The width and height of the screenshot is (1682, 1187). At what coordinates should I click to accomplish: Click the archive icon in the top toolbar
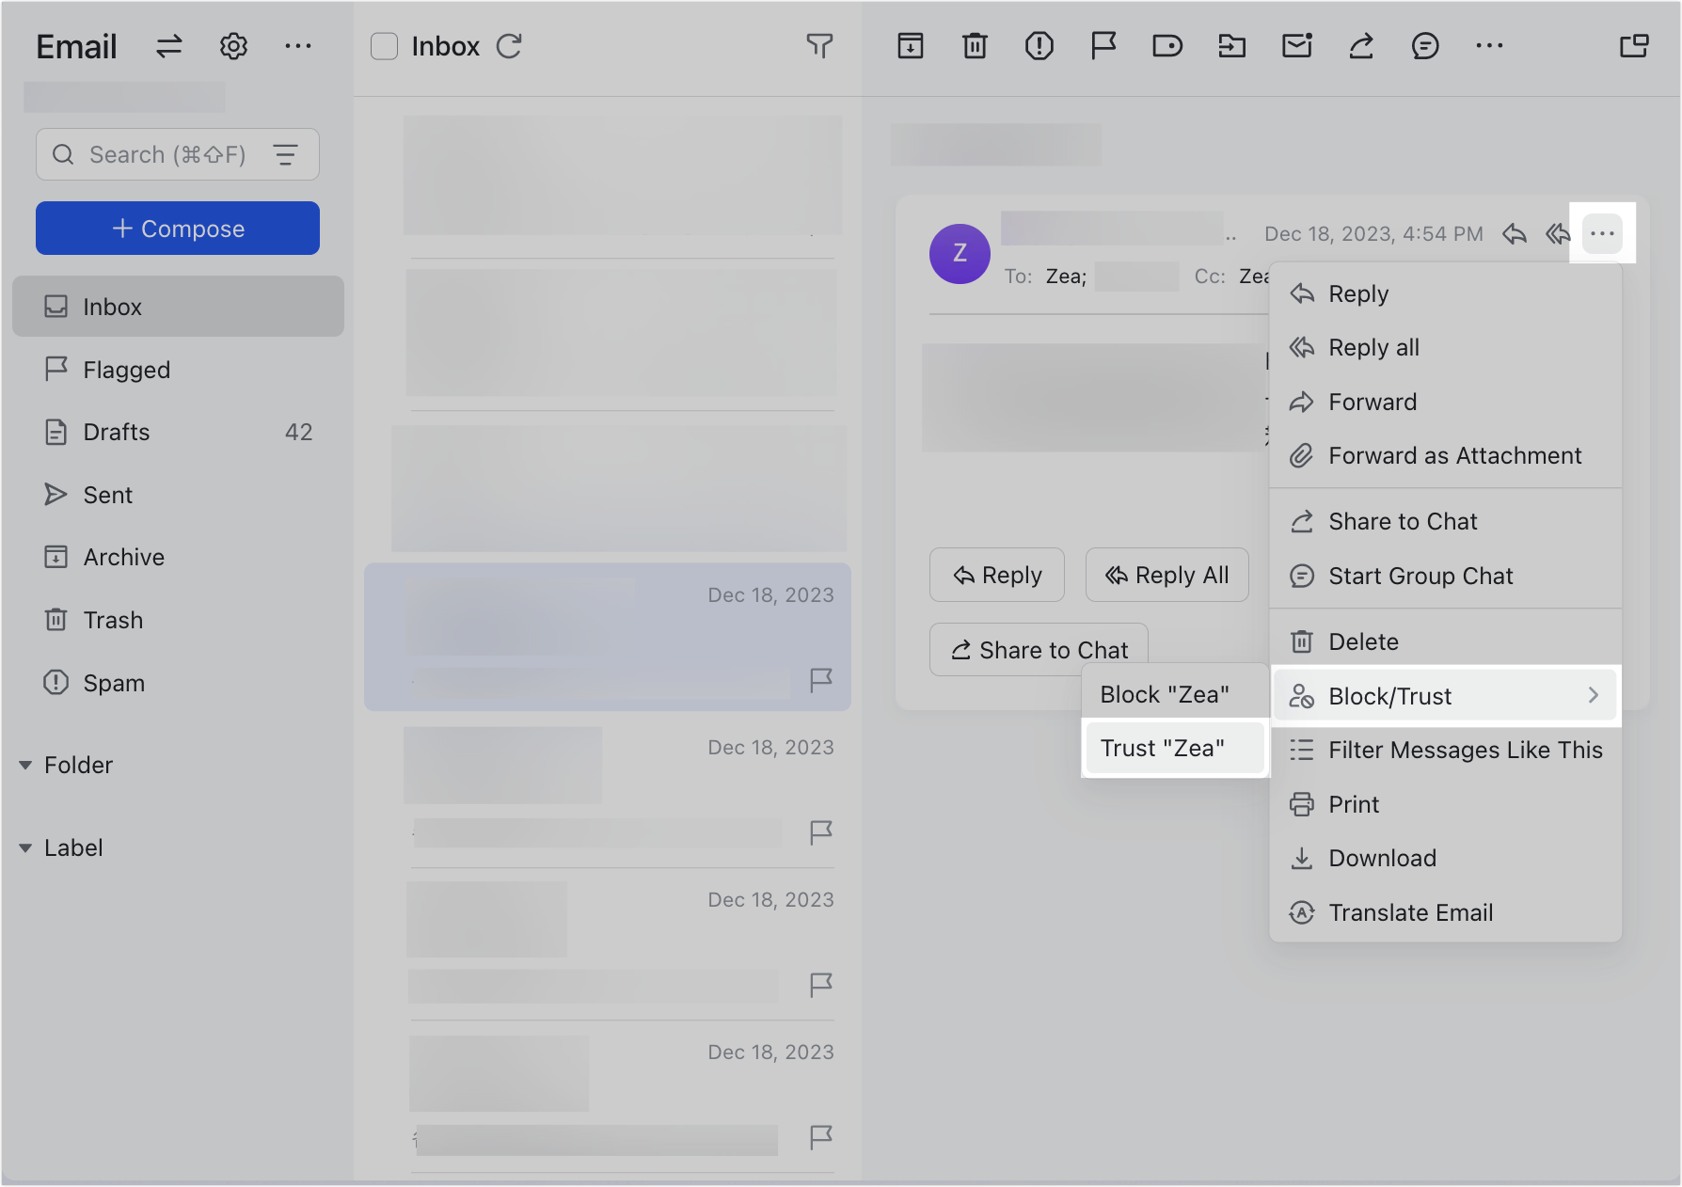(x=910, y=46)
